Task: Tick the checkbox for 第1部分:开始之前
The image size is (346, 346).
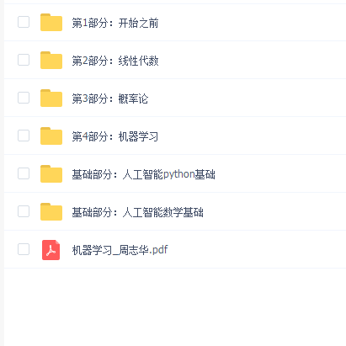Action: click(24, 22)
